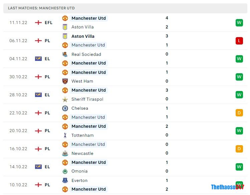This screenshot has width=250, height=195.
Task: Click the D badge for Newcastle match
Action: pyautogui.click(x=239, y=149)
